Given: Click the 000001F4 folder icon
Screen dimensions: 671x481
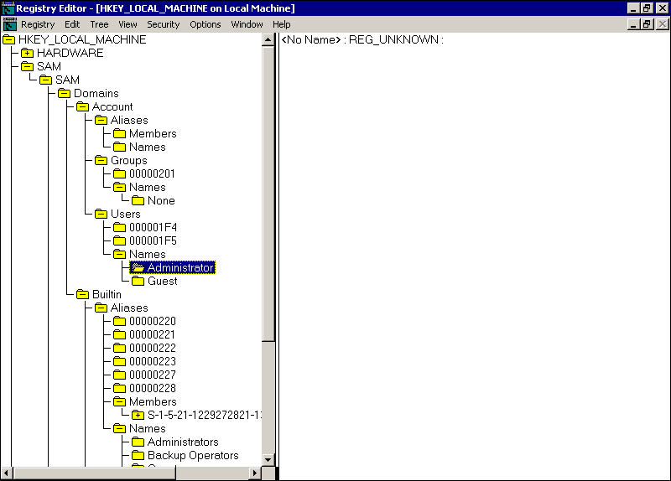Looking at the screenshot, I should click(120, 227).
